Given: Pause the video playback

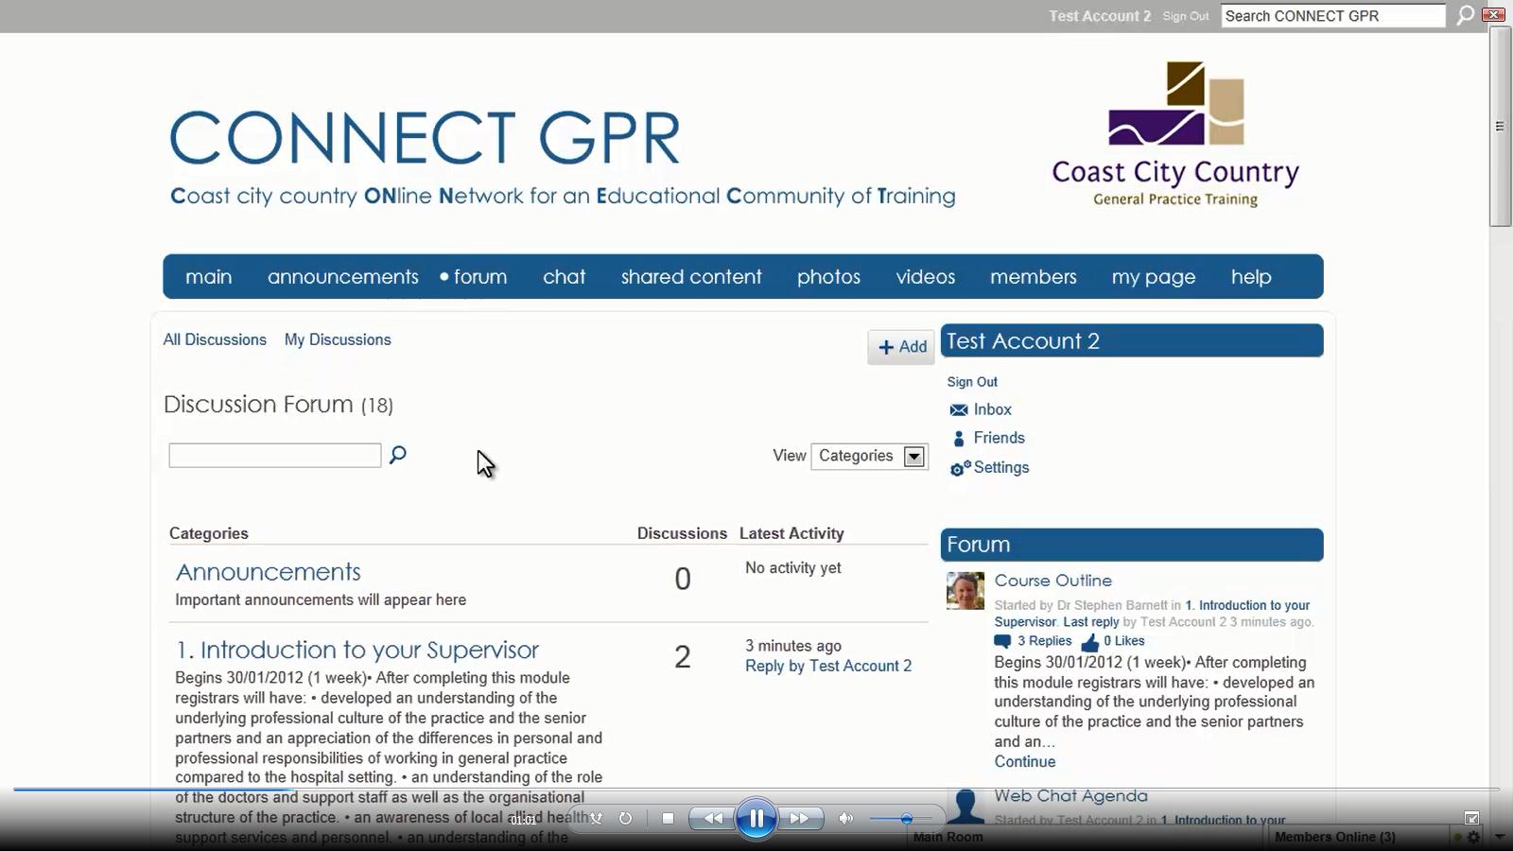Looking at the screenshot, I should click(756, 819).
